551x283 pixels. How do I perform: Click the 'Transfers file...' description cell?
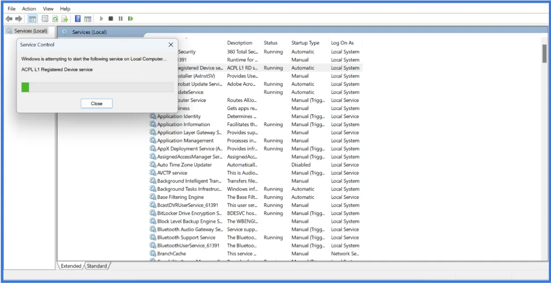243,181
